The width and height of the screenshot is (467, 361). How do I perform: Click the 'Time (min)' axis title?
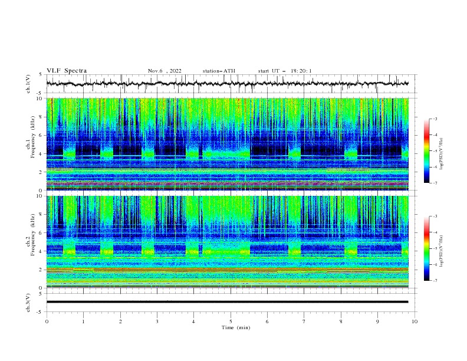[236, 327]
